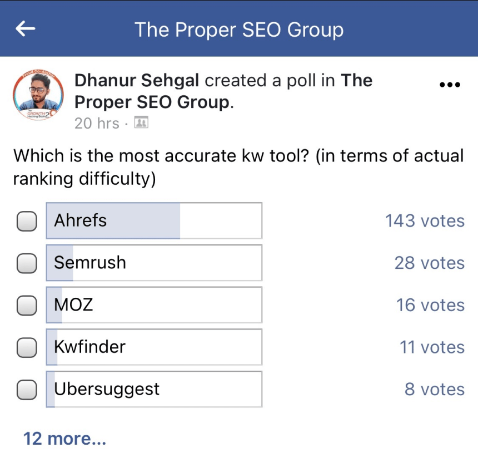
Task: Click the rounded checkbox icon beside MOZ
Action: tap(26, 304)
